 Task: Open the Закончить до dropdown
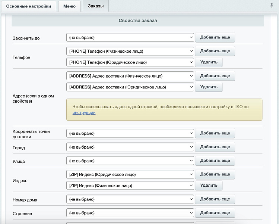click(x=130, y=37)
